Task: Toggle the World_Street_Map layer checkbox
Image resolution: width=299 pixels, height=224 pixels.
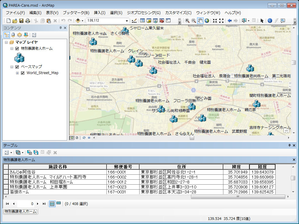Action: [22, 73]
